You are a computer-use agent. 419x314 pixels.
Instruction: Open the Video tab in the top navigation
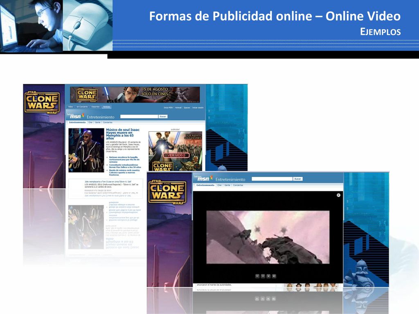coord(70,107)
